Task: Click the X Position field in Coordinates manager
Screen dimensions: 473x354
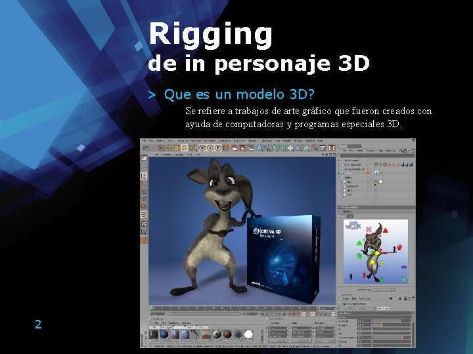Action: pos(278,328)
